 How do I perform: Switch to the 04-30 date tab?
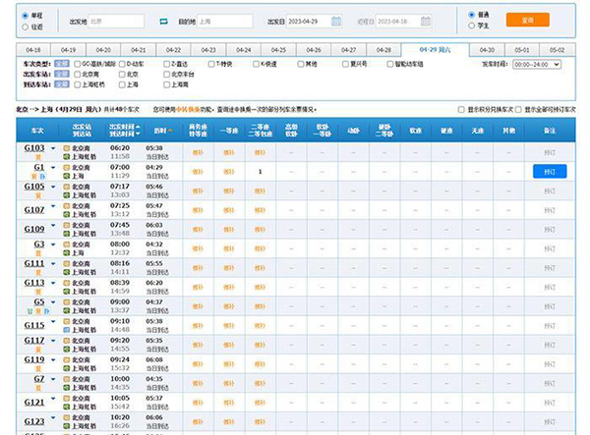coord(487,49)
